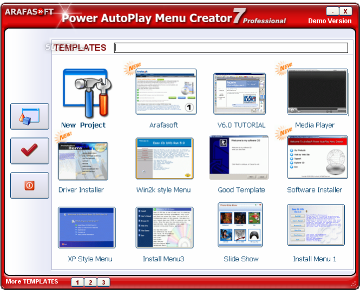Image resolution: width=360 pixels, height=290 pixels.
Task: Go to templates page 3
Action: (103, 282)
